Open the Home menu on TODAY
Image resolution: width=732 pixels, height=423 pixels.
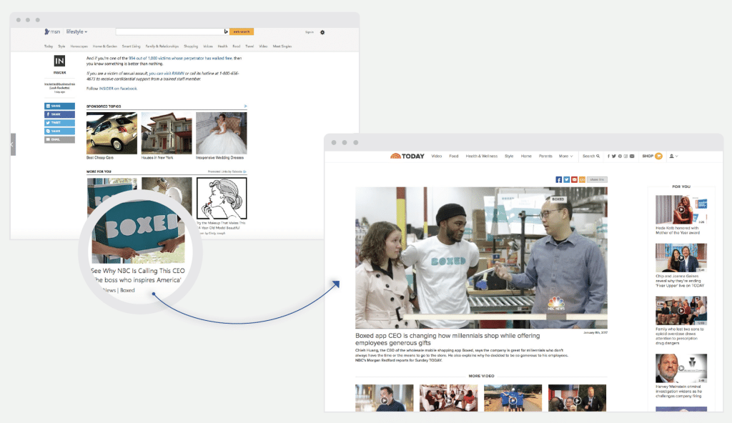pos(526,156)
